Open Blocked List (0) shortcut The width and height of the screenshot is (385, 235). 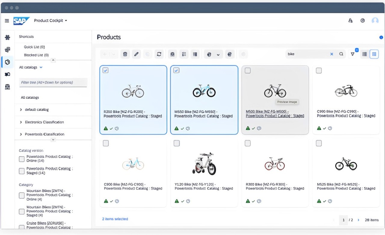(x=36, y=55)
